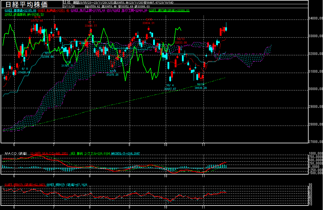
Task: Click the 23/11/20 date in header
Action: (69, 6)
